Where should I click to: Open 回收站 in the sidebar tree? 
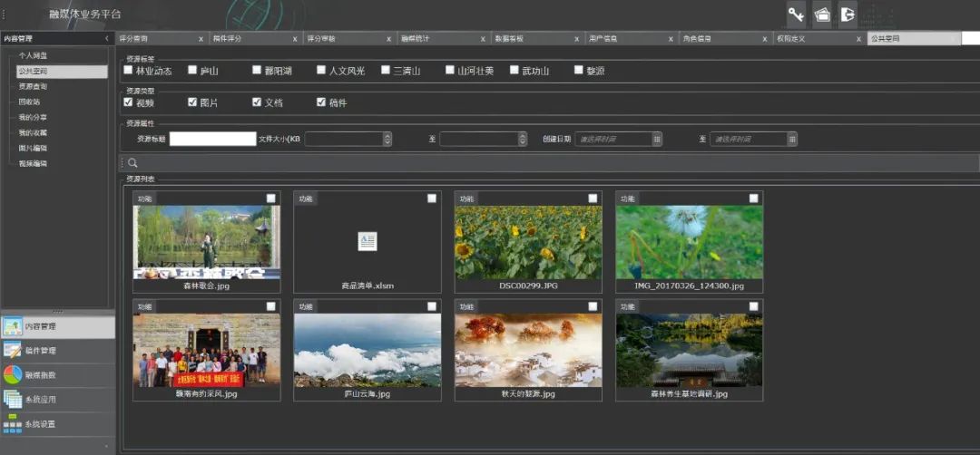[31, 102]
